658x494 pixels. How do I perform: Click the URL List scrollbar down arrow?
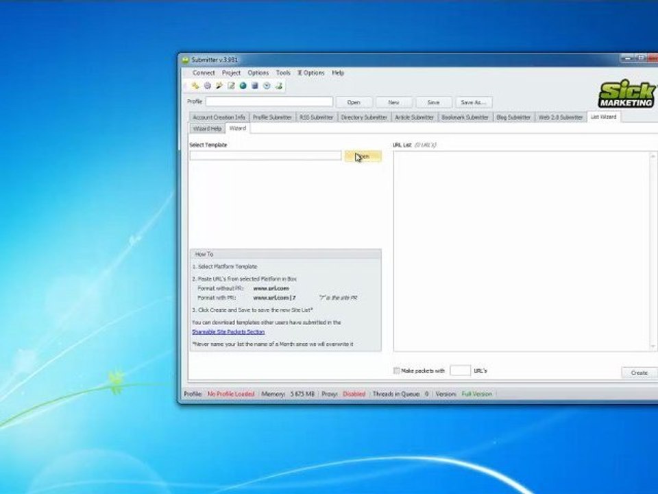click(x=653, y=346)
